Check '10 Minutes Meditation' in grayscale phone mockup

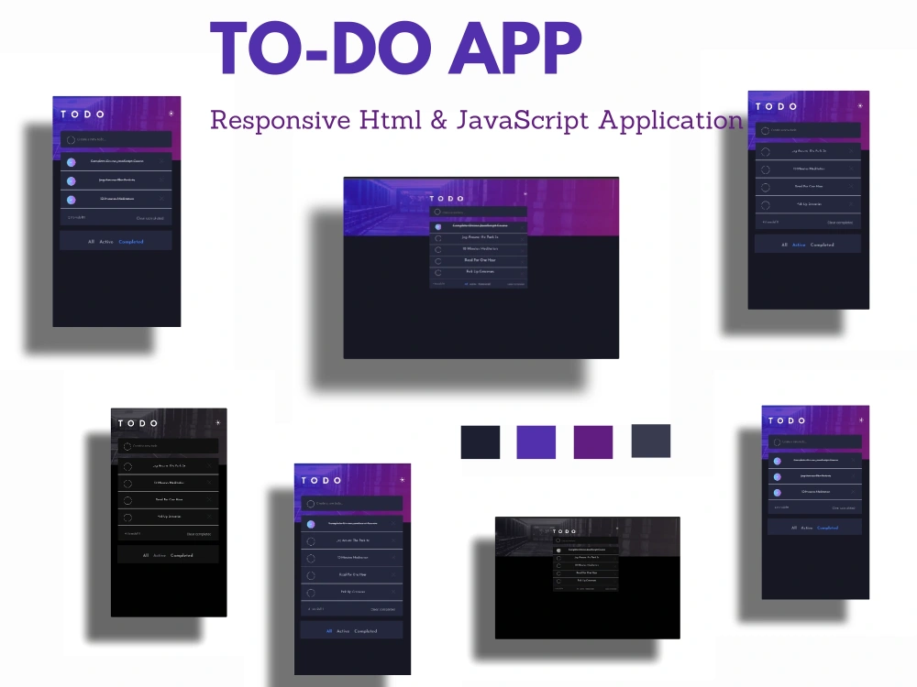(127, 483)
